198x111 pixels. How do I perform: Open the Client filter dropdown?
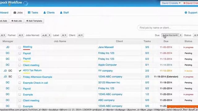pos(80,35)
